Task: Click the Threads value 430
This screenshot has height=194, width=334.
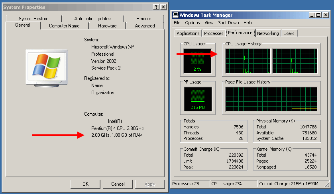Action: pos(240,133)
